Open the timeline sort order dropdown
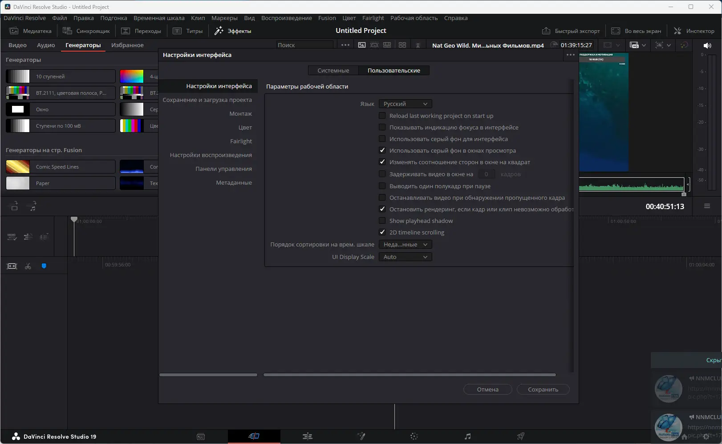The height and width of the screenshot is (444, 722). click(405, 244)
